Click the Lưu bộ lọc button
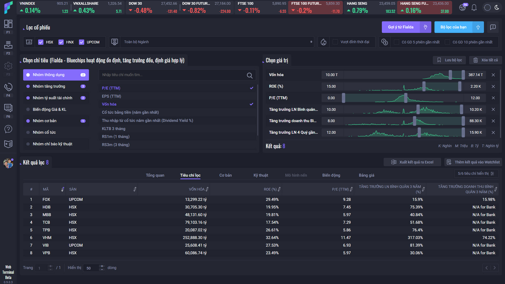The height and width of the screenshot is (284, 505). pyautogui.click(x=449, y=60)
